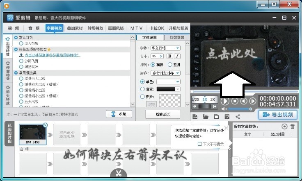Click the fast-forward double-arrow icon

coord(215,106)
